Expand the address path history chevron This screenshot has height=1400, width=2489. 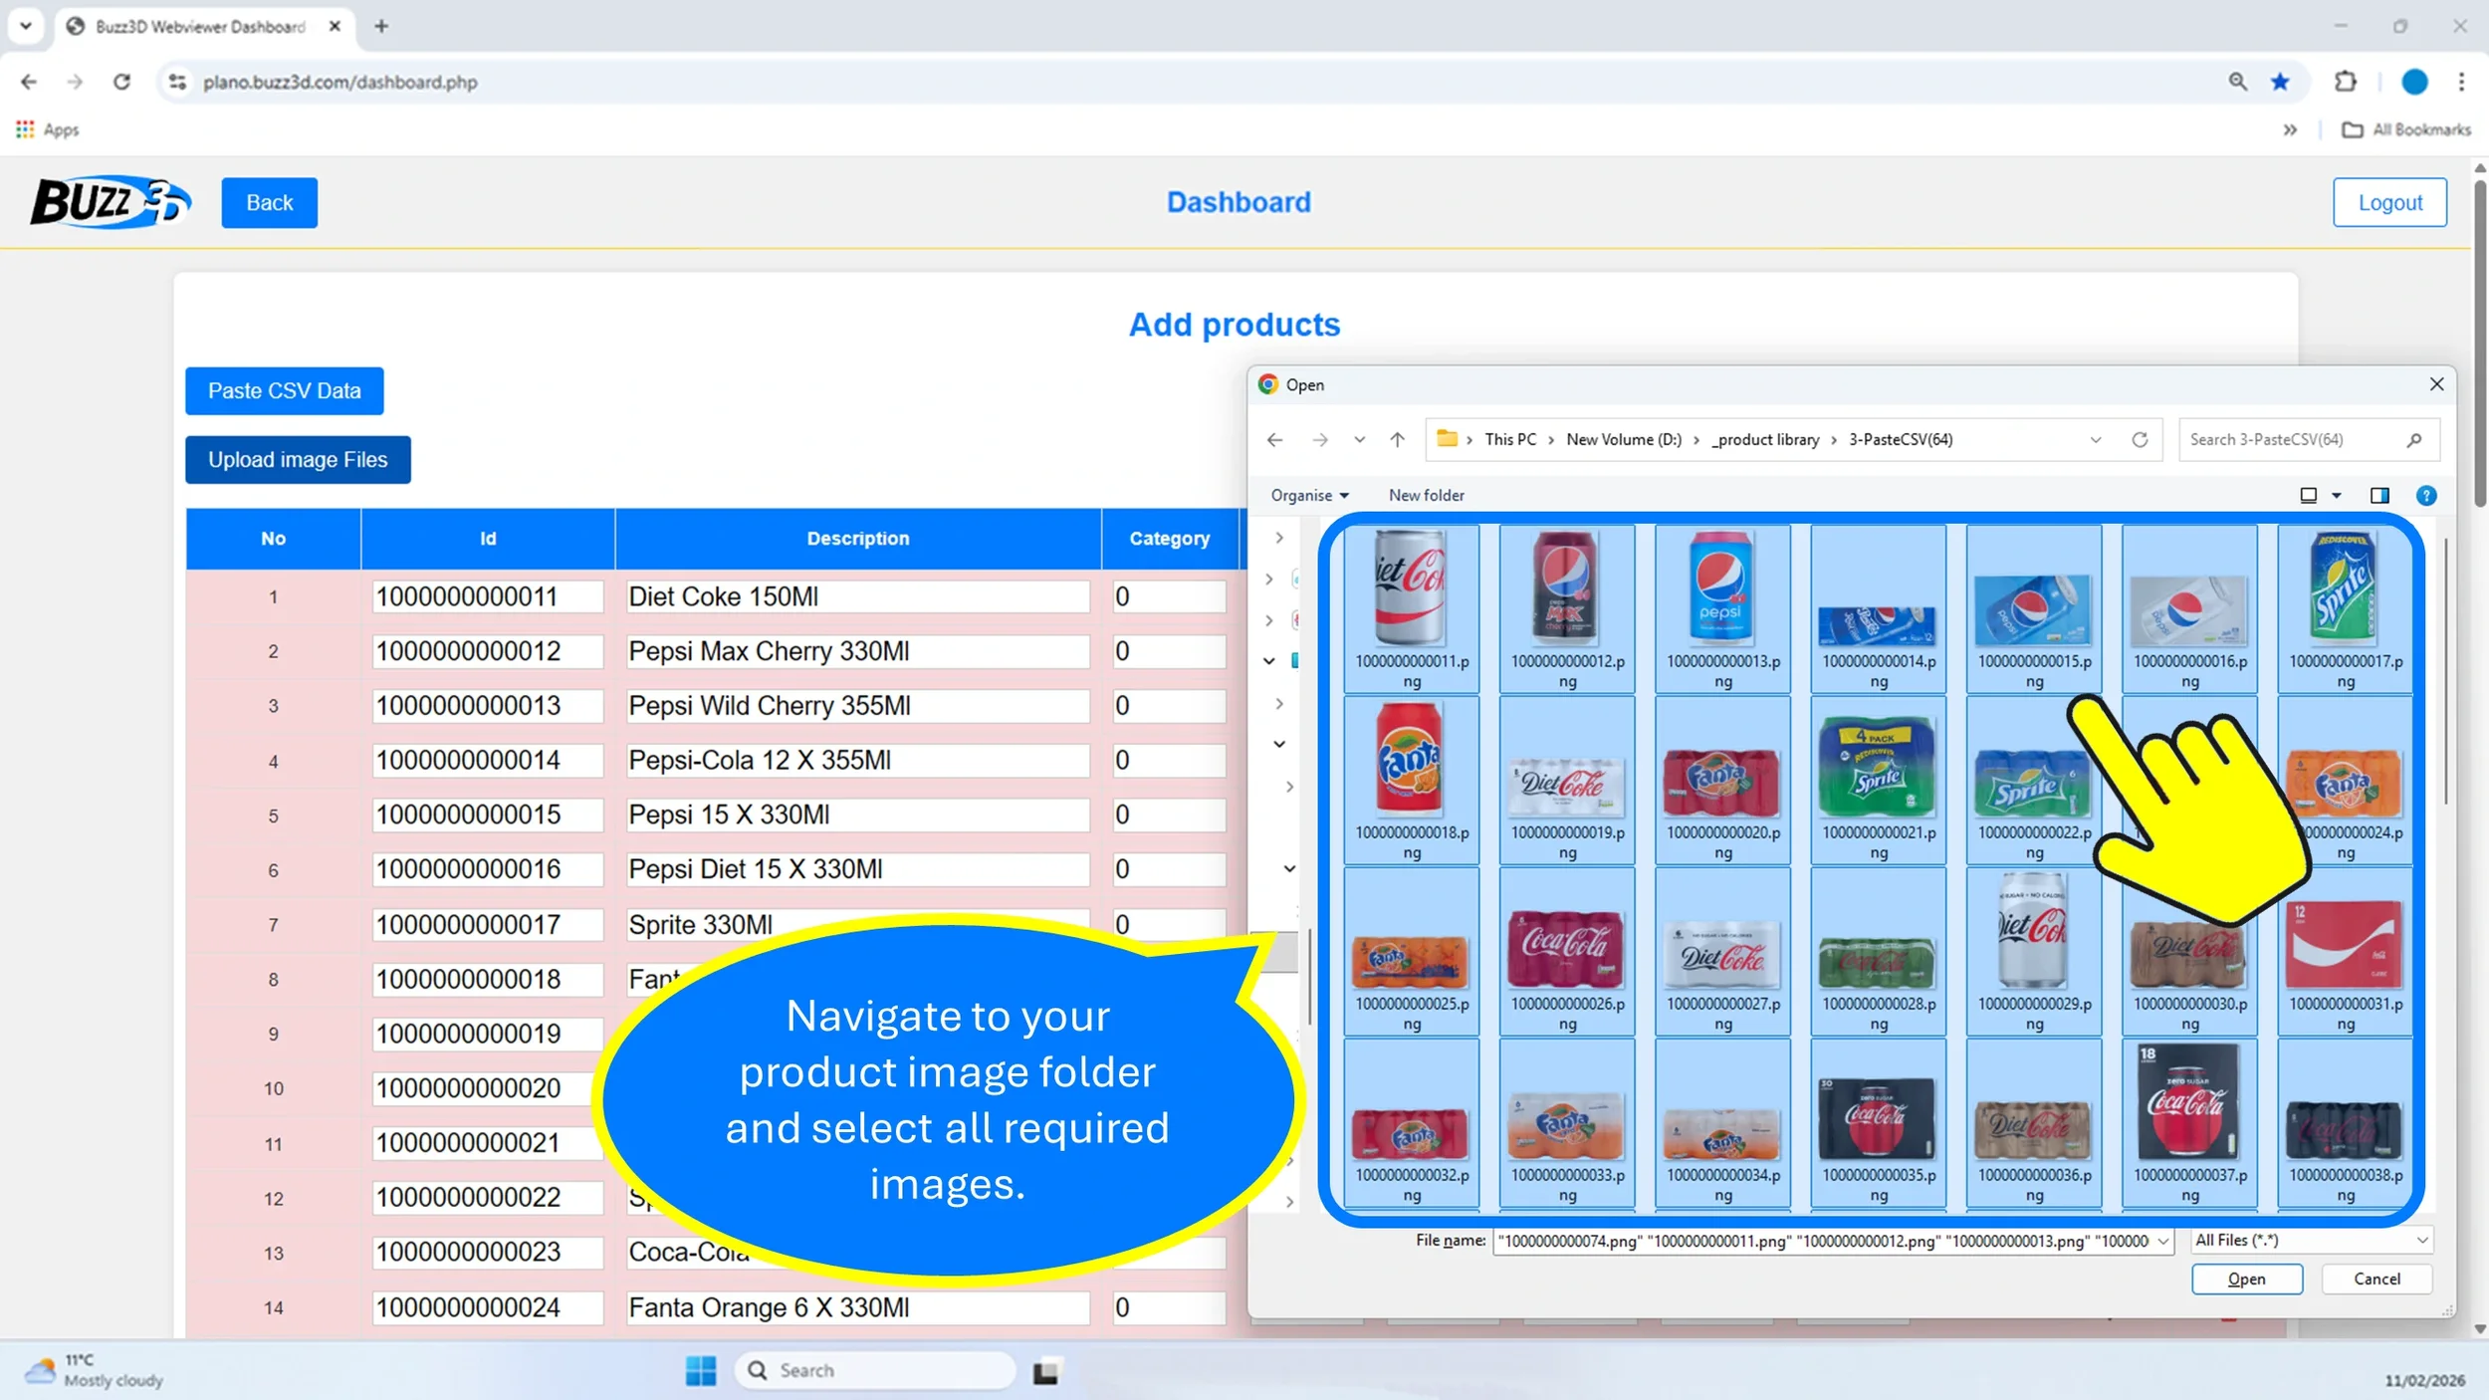pos(2095,439)
